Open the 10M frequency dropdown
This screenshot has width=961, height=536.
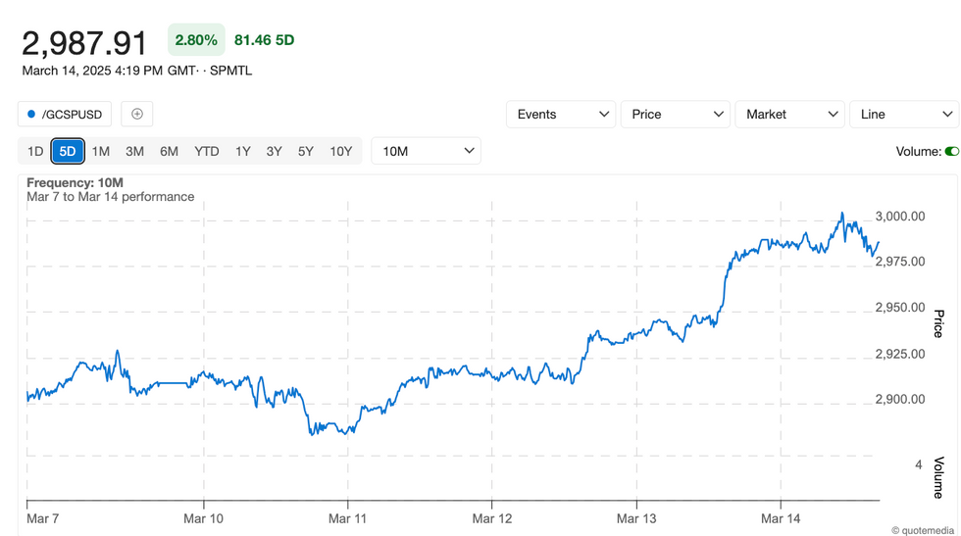click(426, 151)
